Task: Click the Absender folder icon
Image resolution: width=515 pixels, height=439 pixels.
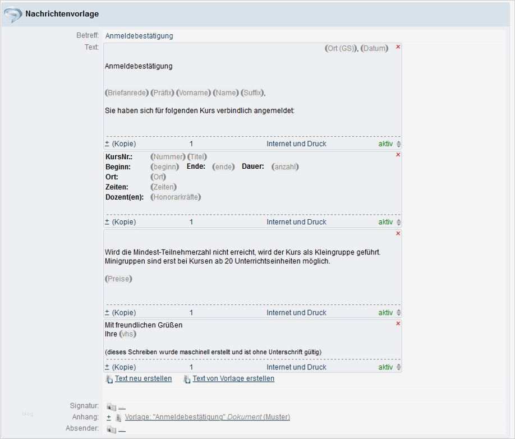Action: 111,429
